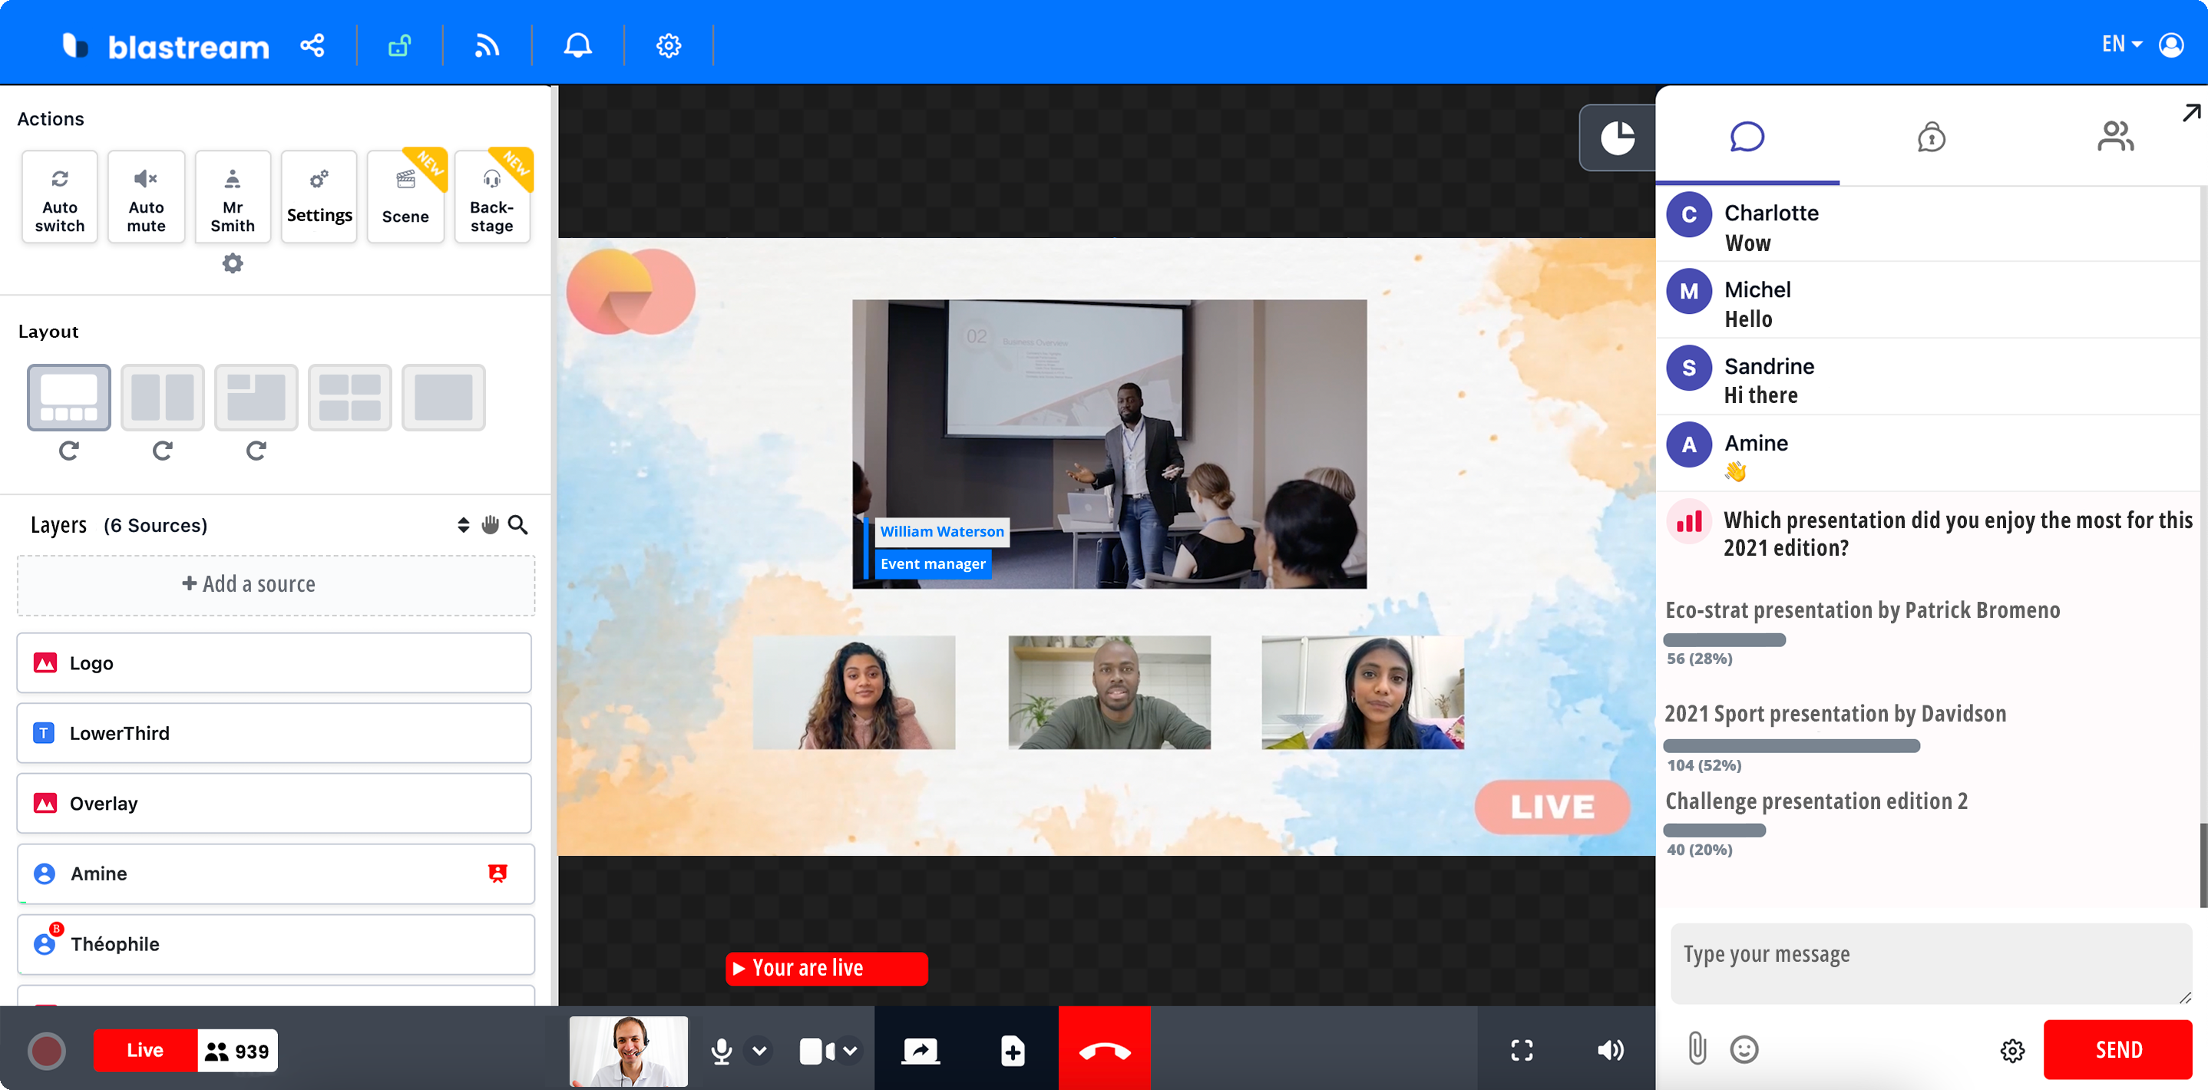Open the EN language dropdown
This screenshot has height=1090, width=2208.
2120,44
